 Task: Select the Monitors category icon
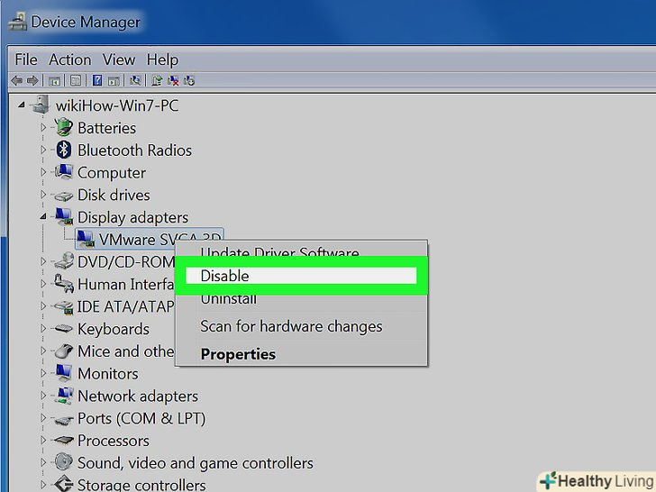tap(64, 373)
